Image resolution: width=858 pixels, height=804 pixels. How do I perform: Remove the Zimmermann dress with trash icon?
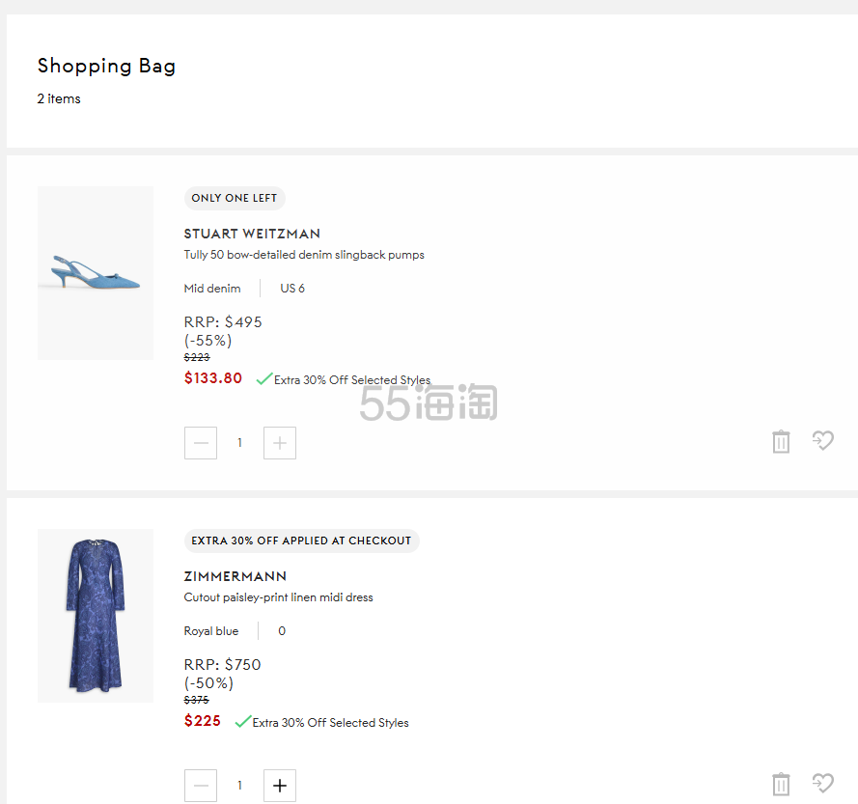(781, 785)
